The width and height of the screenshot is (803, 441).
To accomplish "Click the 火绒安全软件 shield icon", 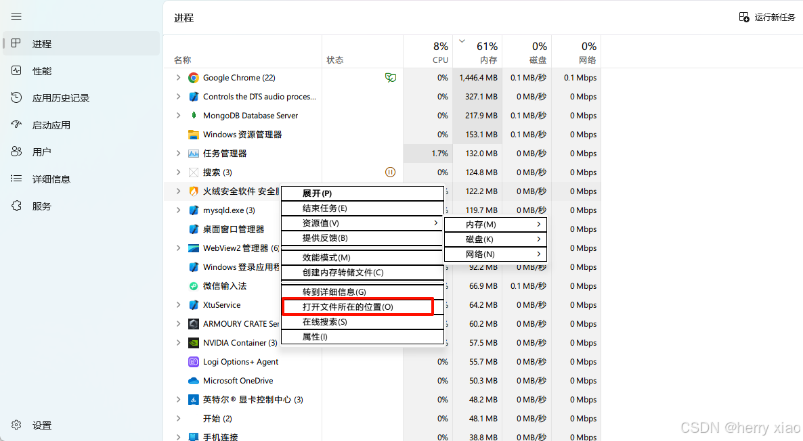I will pyautogui.click(x=194, y=191).
